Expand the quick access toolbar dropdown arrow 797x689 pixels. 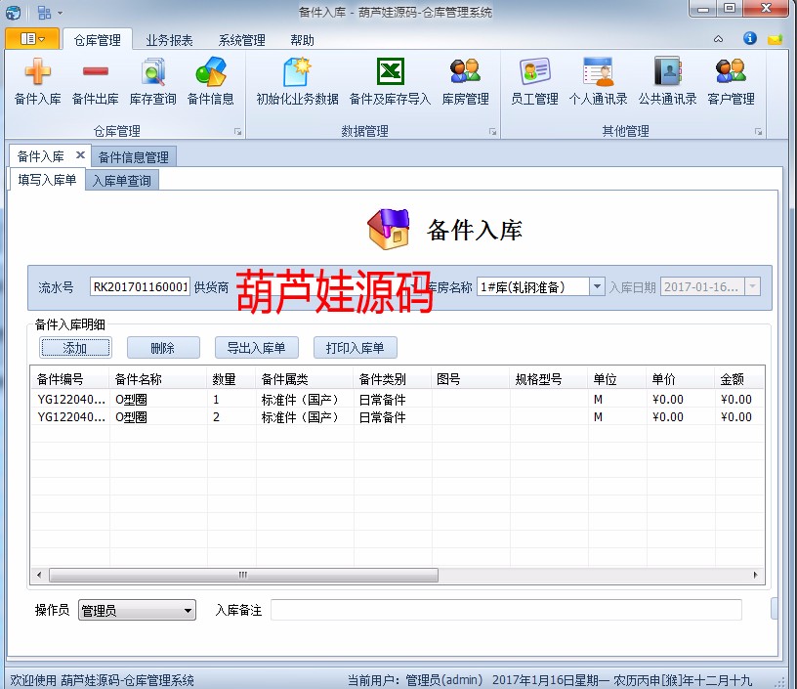pos(60,13)
